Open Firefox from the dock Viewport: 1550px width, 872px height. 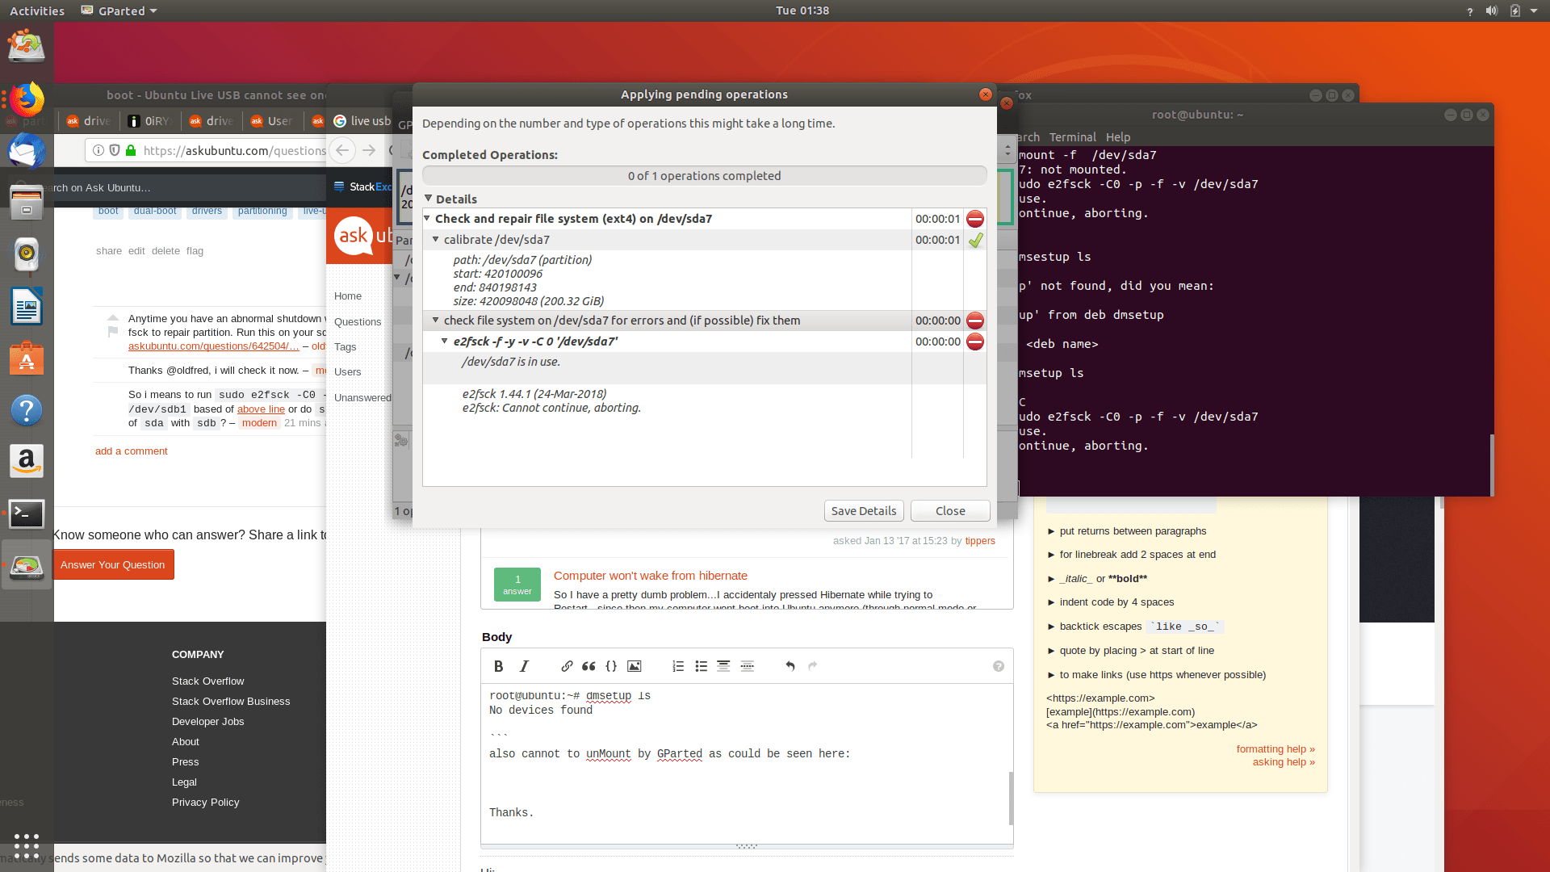point(27,101)
